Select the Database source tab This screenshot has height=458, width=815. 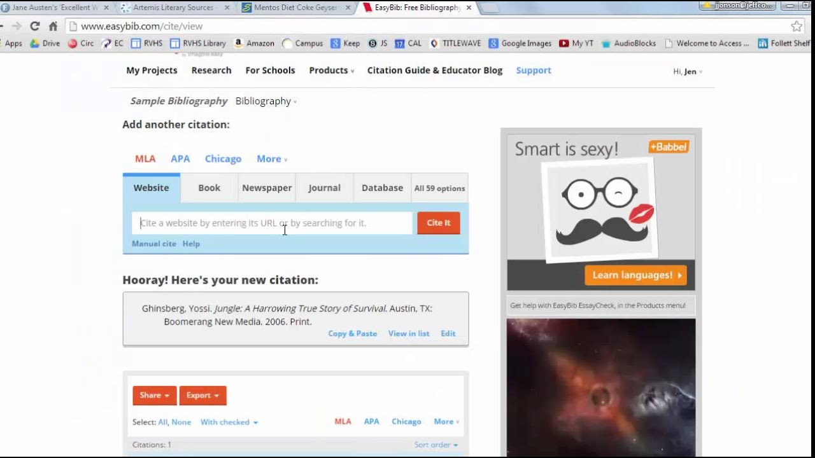pyautogui.click(x=382, y=188)
